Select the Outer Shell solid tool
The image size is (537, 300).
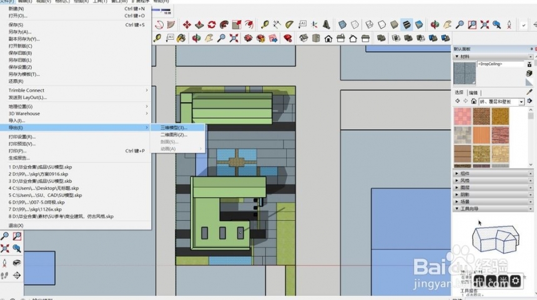(x=381, y=38)
